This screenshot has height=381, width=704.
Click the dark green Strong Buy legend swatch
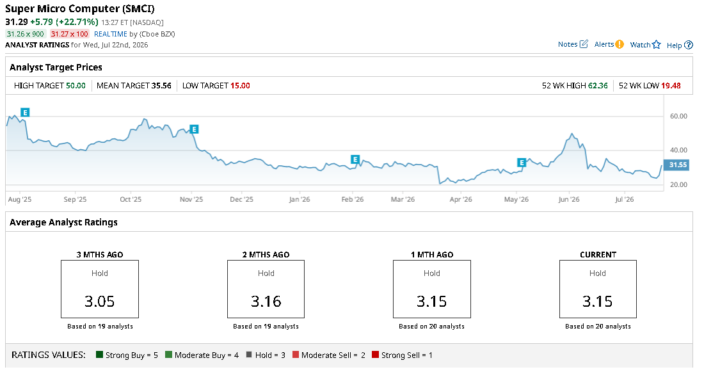(100, 355)
